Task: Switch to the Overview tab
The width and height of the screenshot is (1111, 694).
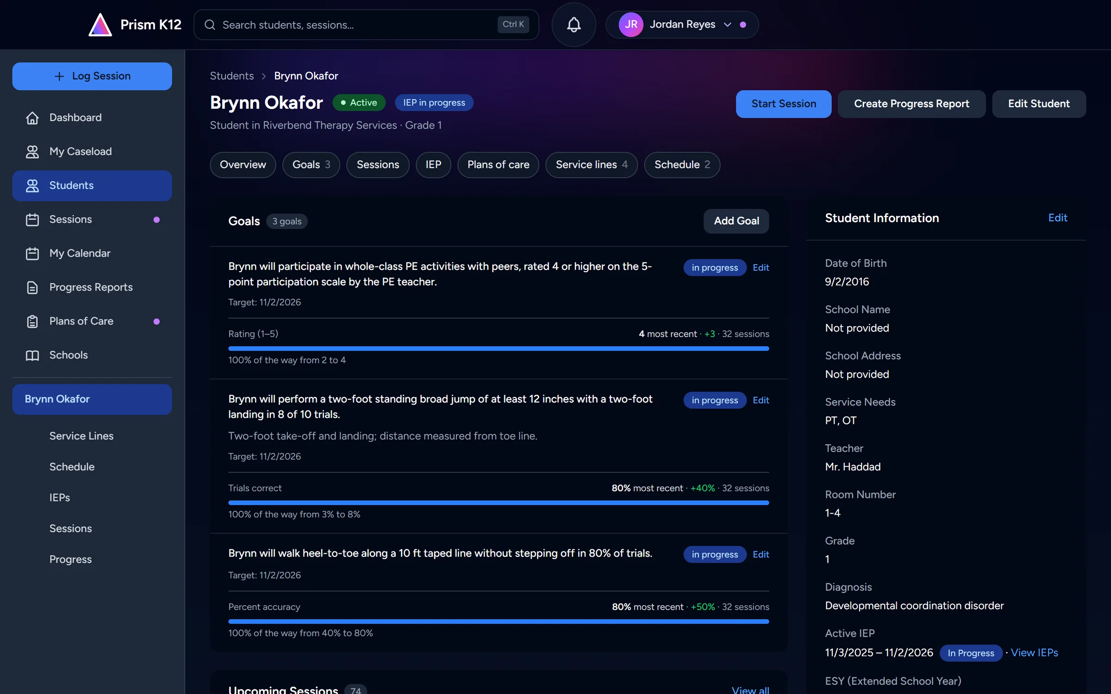Action: click(x=243, y=165)
